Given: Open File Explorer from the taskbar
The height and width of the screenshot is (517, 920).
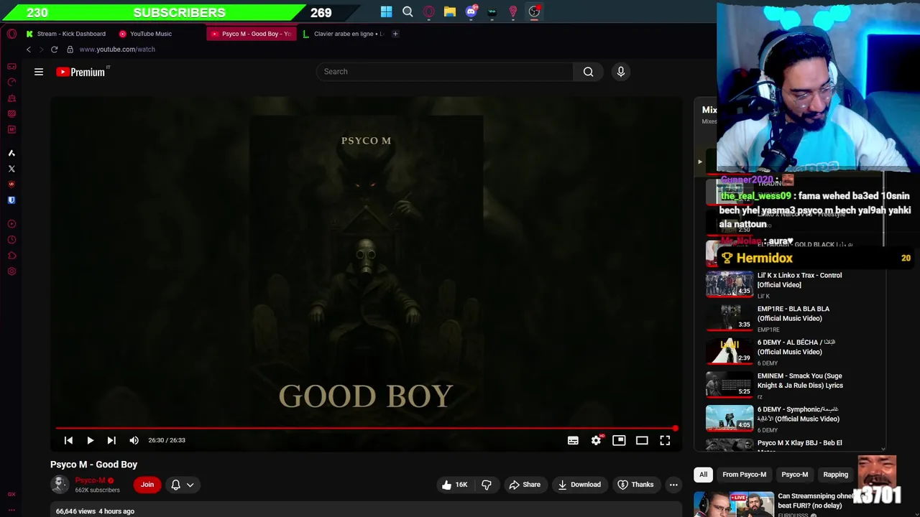Looking at the screenshot, I should [450, 11].
